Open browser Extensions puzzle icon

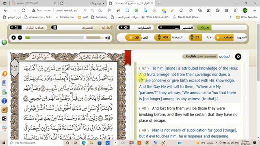point(181,10)
